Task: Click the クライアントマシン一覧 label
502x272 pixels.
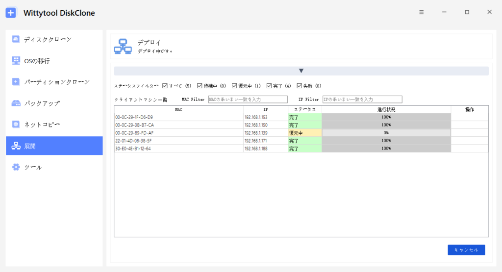Action: (x=141, y=99)
